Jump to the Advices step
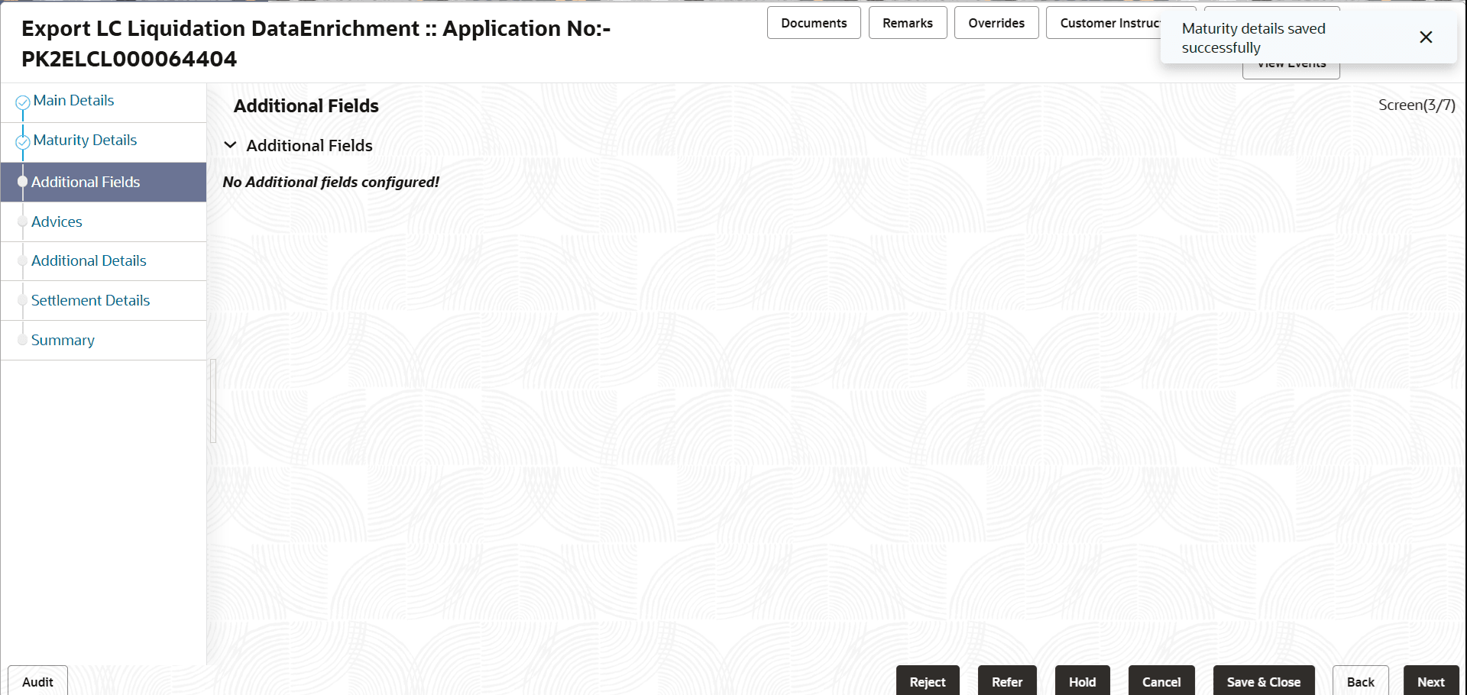Screen dimensions: 1467x695 coord(57,221)
